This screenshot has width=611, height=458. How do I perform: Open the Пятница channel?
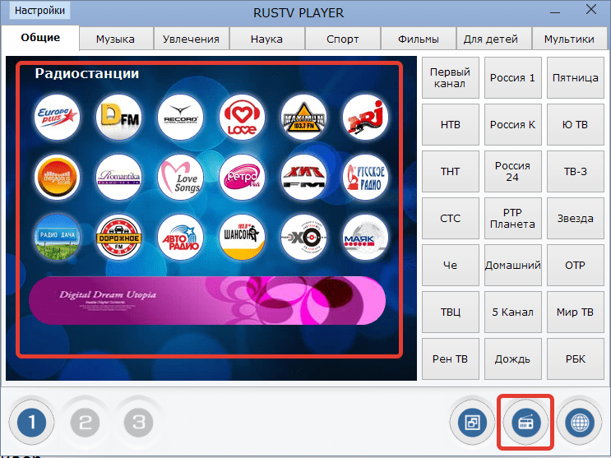(576, 77)
